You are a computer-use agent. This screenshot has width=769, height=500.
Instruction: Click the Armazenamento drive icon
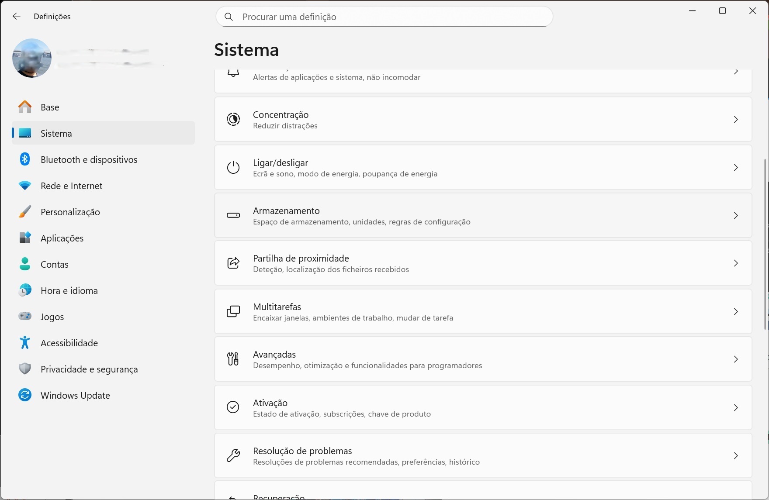[233, 215]
